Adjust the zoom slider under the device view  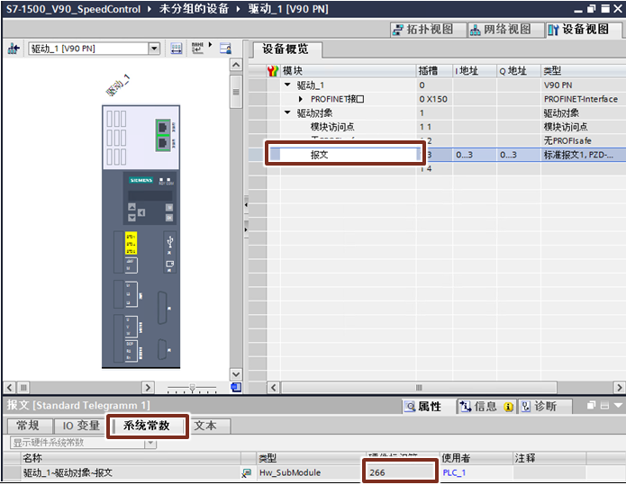pyautogui.click(x=193, y=388)
